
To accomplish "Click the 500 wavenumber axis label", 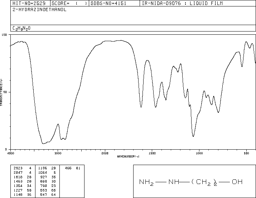I will 246,153.
